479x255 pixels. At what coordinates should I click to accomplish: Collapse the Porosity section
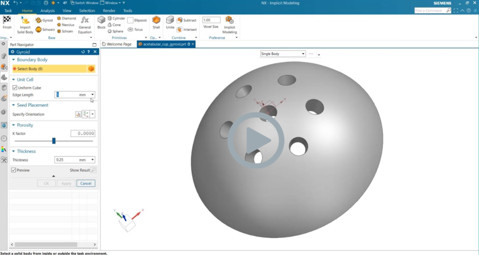pos(14,125)
